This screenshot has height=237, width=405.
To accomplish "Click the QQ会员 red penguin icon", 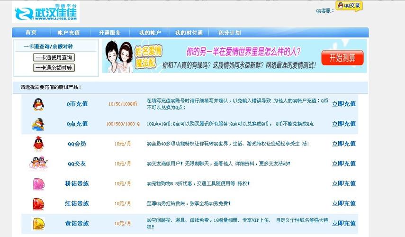I will [38, 144].
